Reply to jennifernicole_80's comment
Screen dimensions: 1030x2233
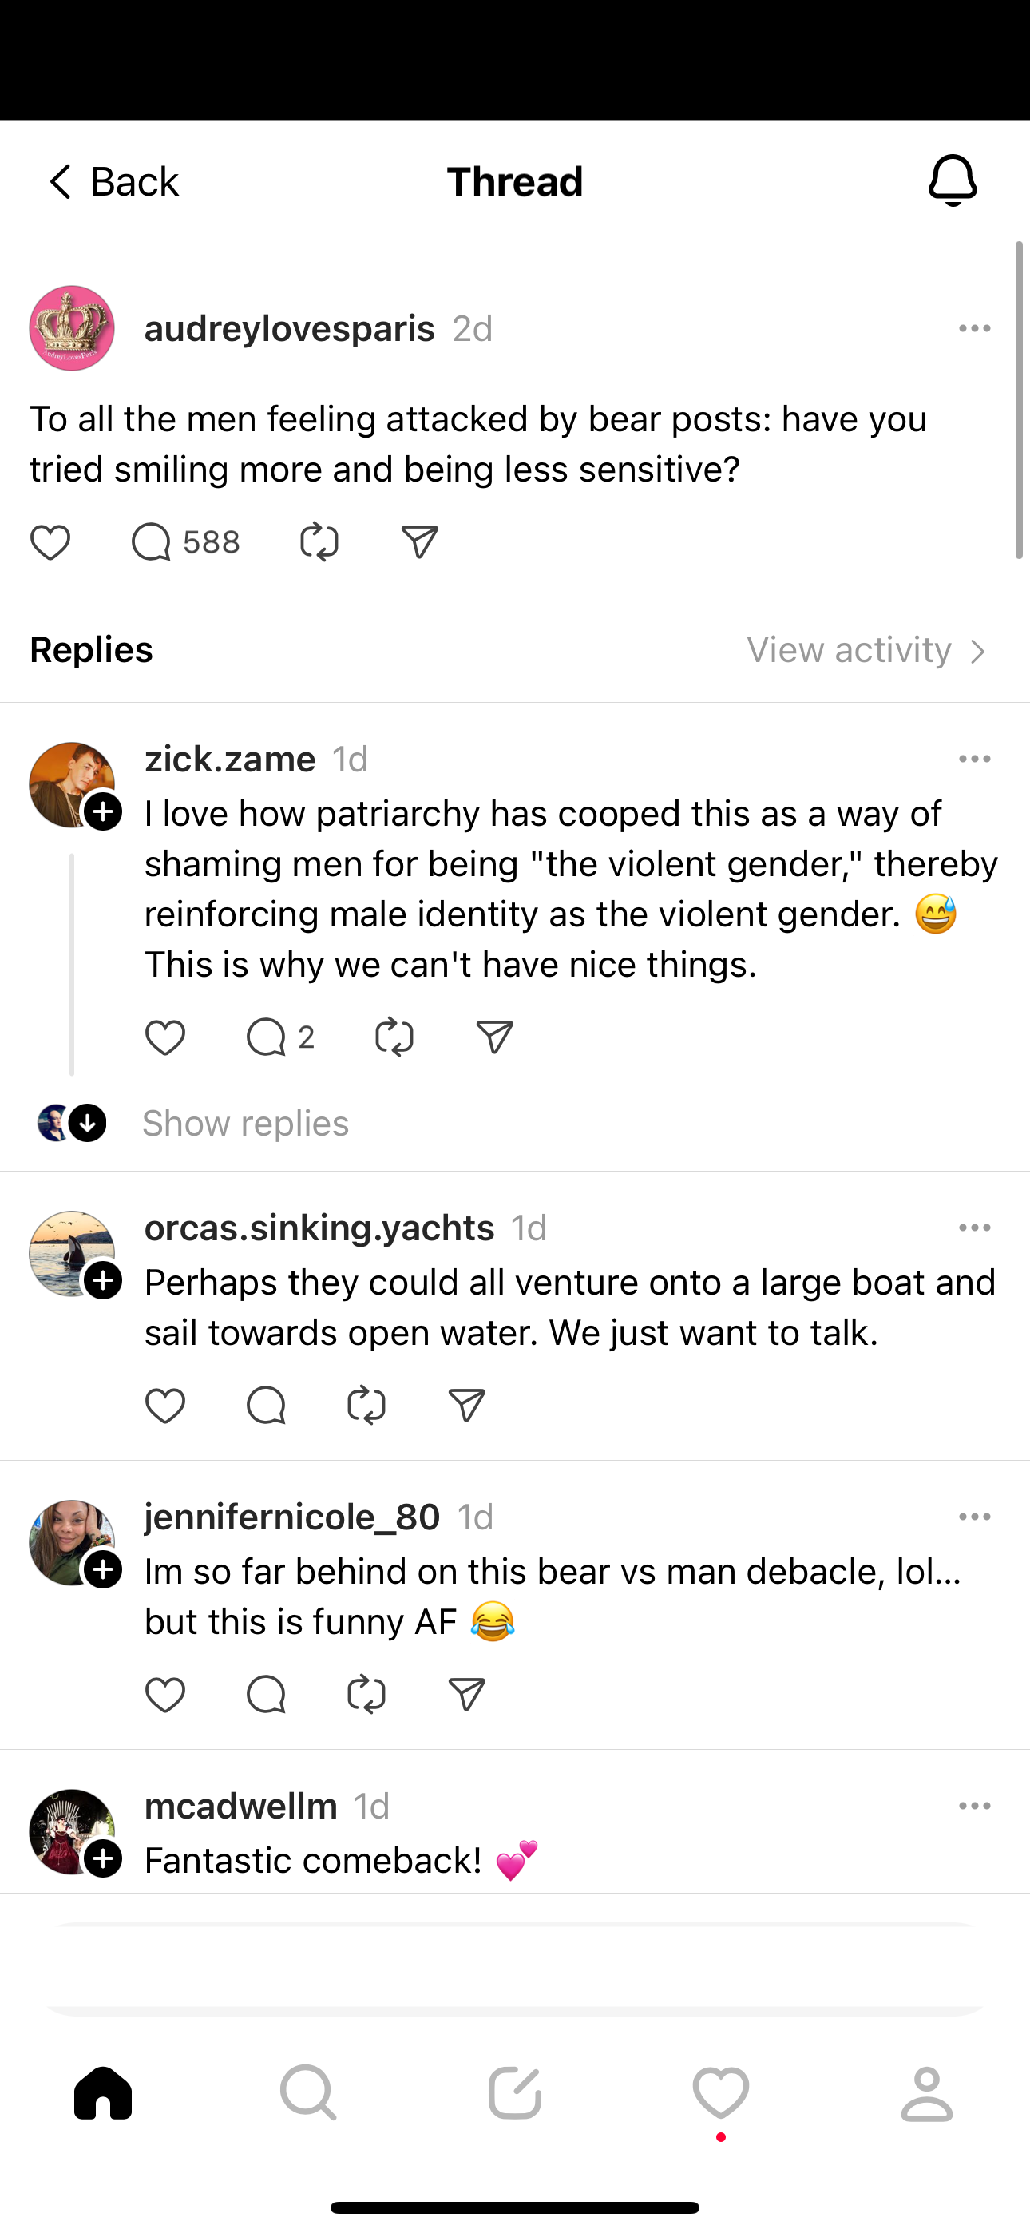click(x=265, y=1695)
